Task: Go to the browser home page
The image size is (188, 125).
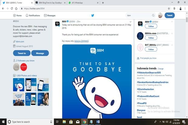Action: [x=16, y=8]
